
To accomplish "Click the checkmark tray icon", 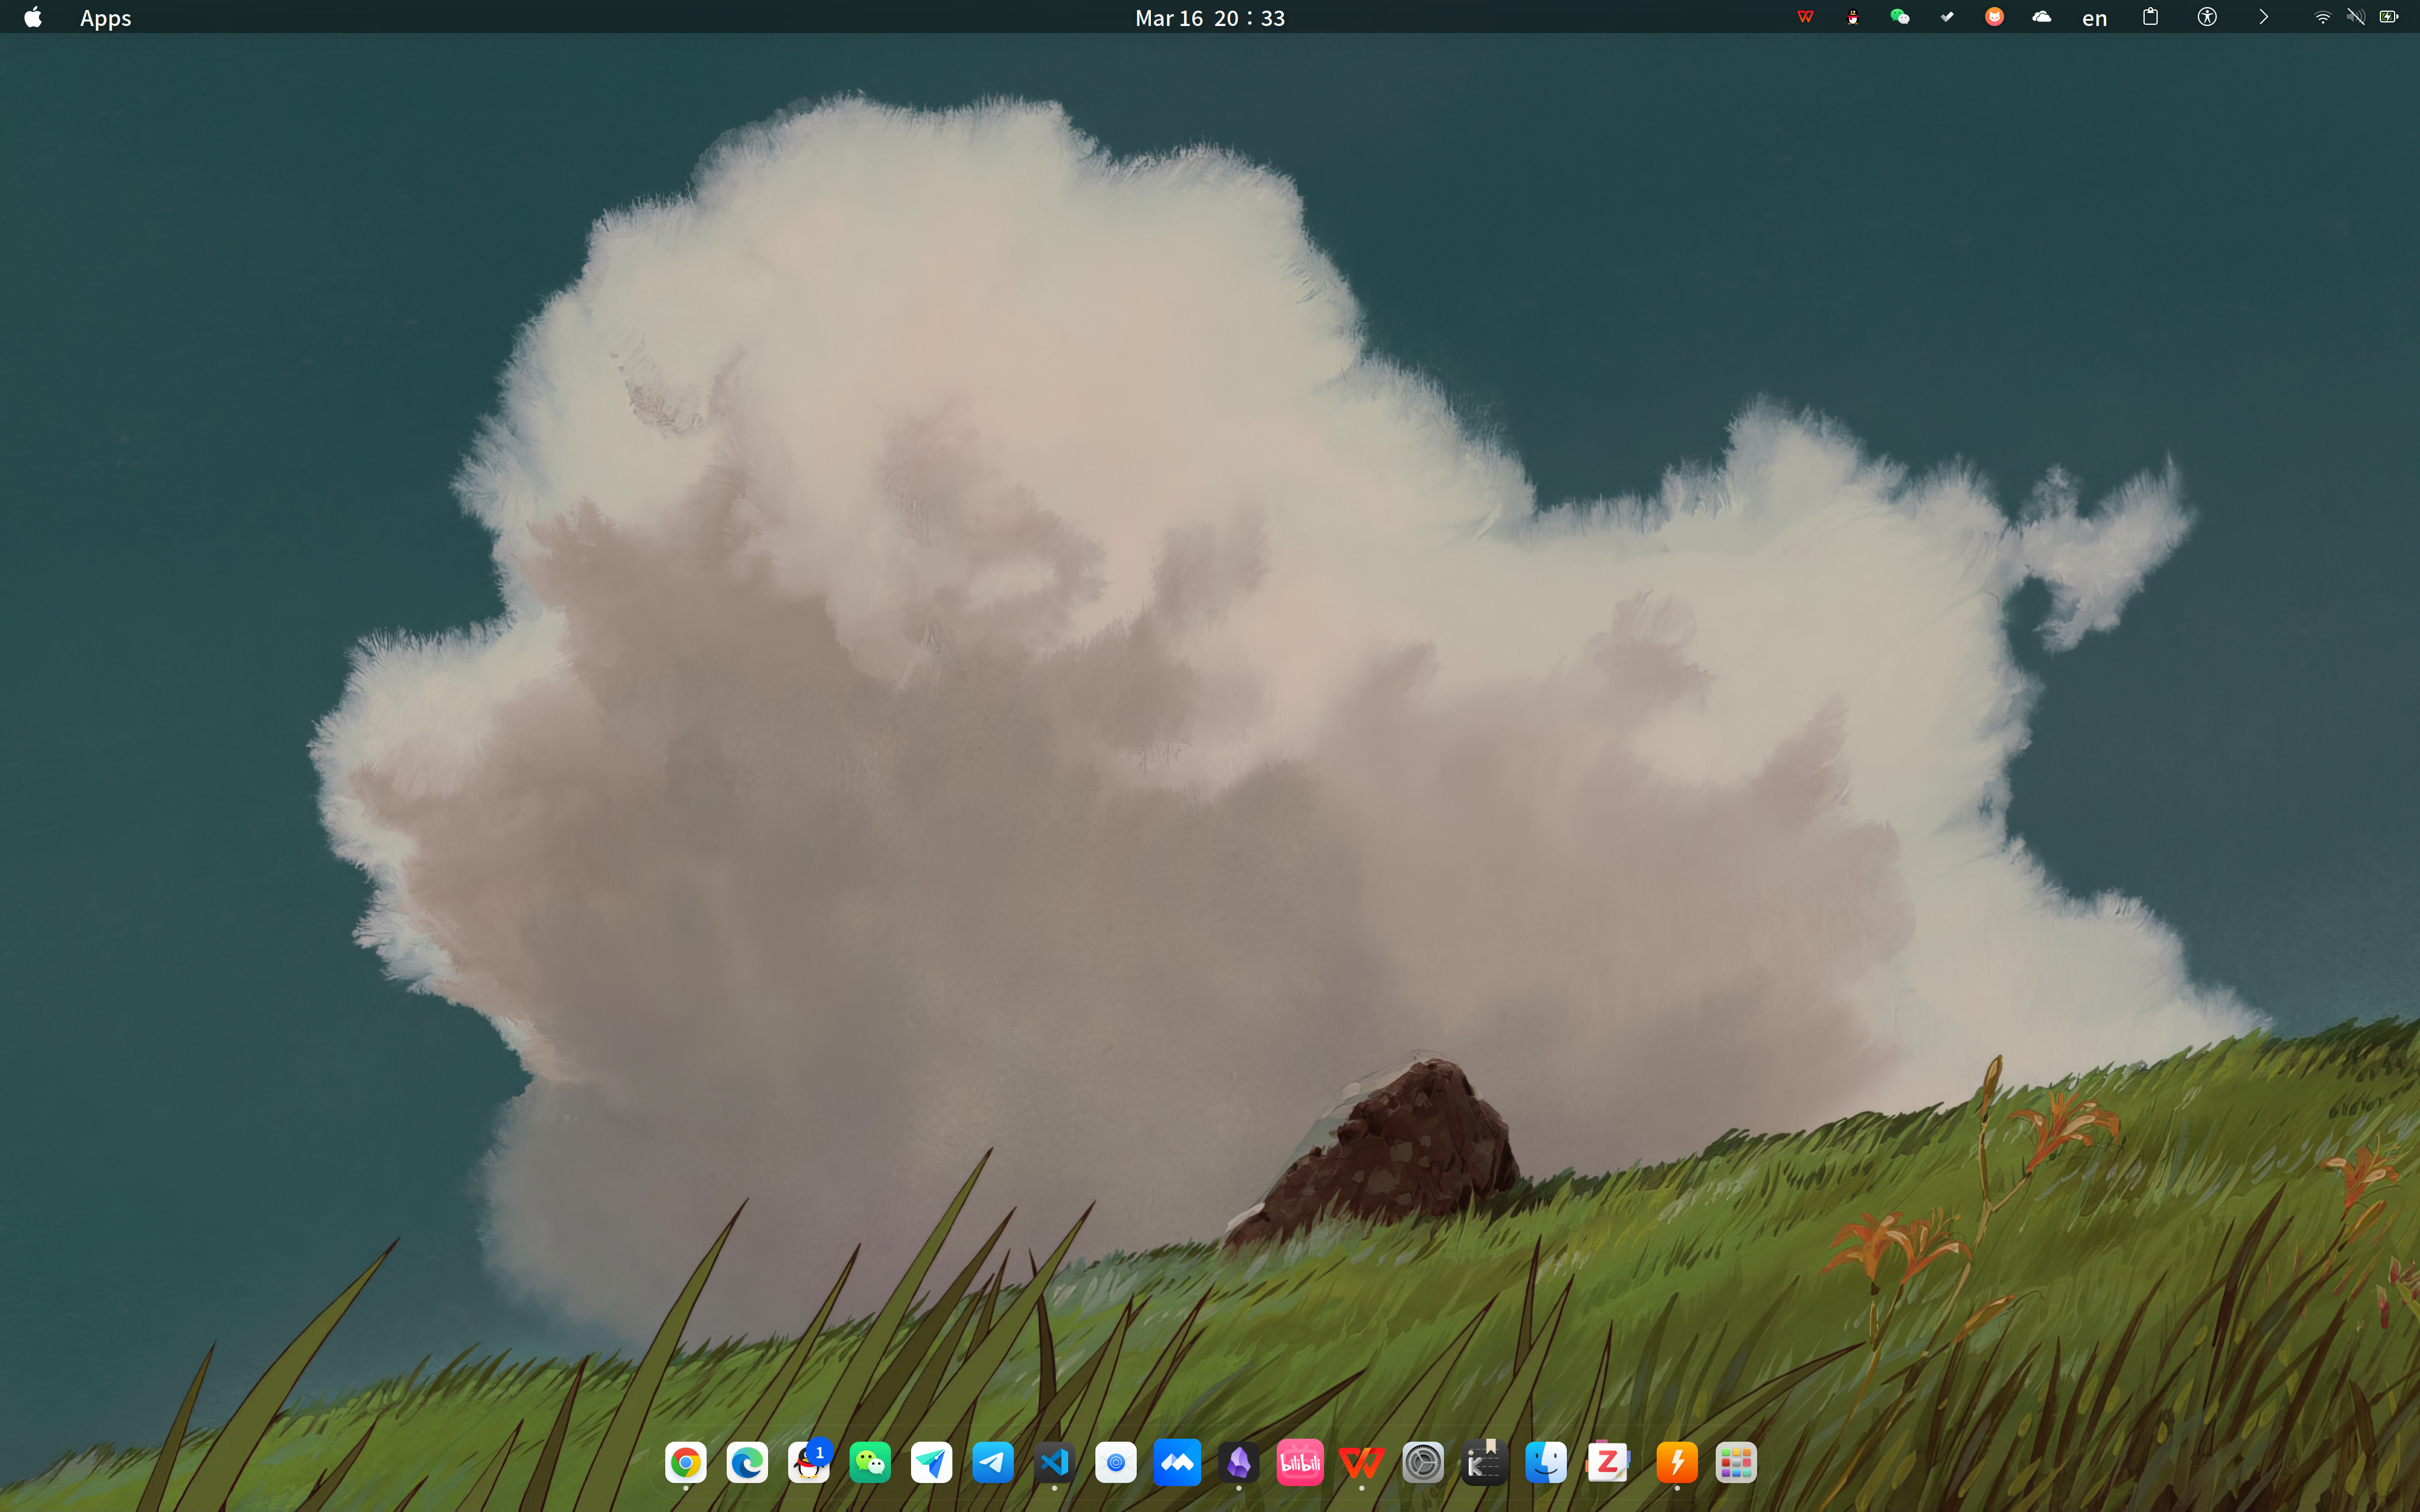I will tap(1947, 17).
